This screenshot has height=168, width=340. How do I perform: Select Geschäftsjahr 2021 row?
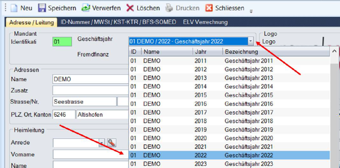pos(229,147)
